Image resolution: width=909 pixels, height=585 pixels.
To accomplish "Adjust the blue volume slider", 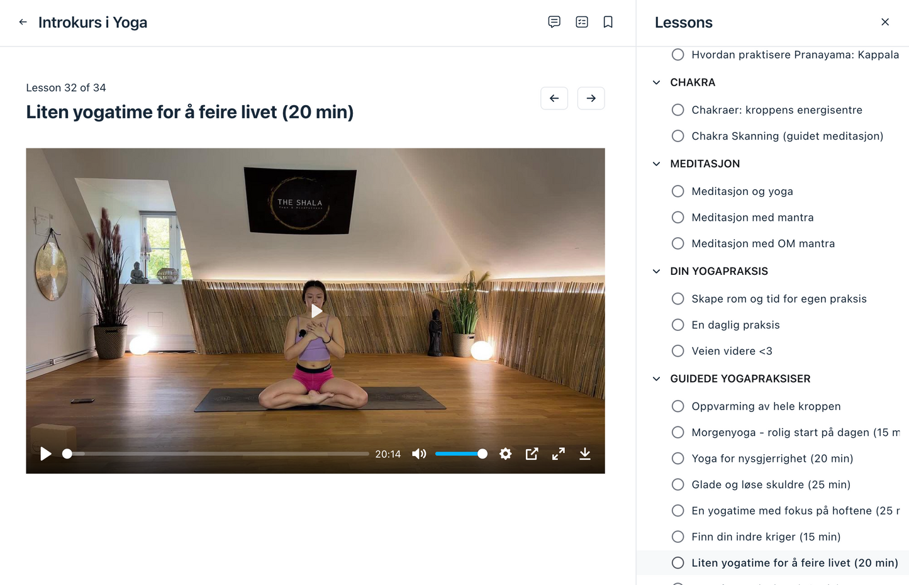I will pyautogui.click(x=460, y=454).
